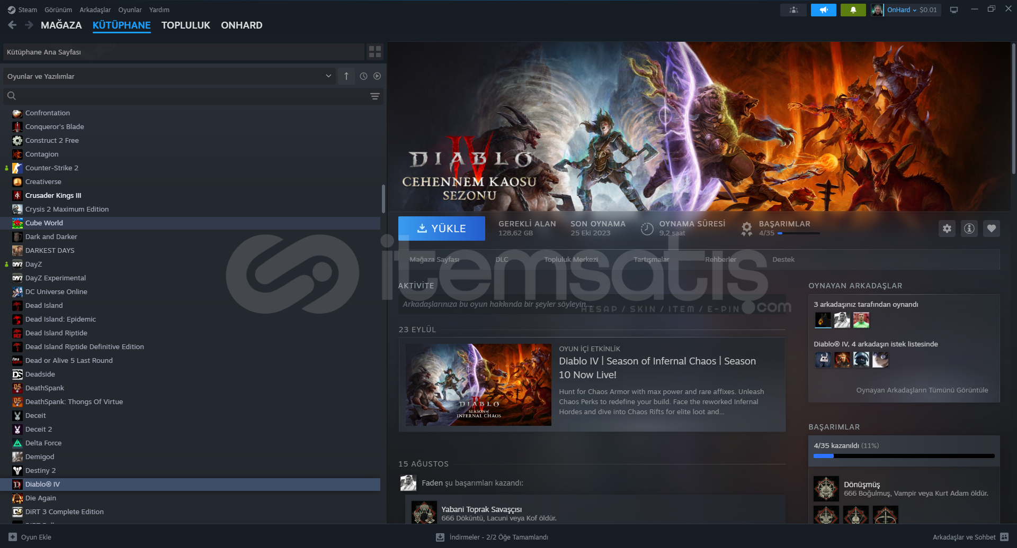
Task: Open the DLC link
Action: click(502, 260)
